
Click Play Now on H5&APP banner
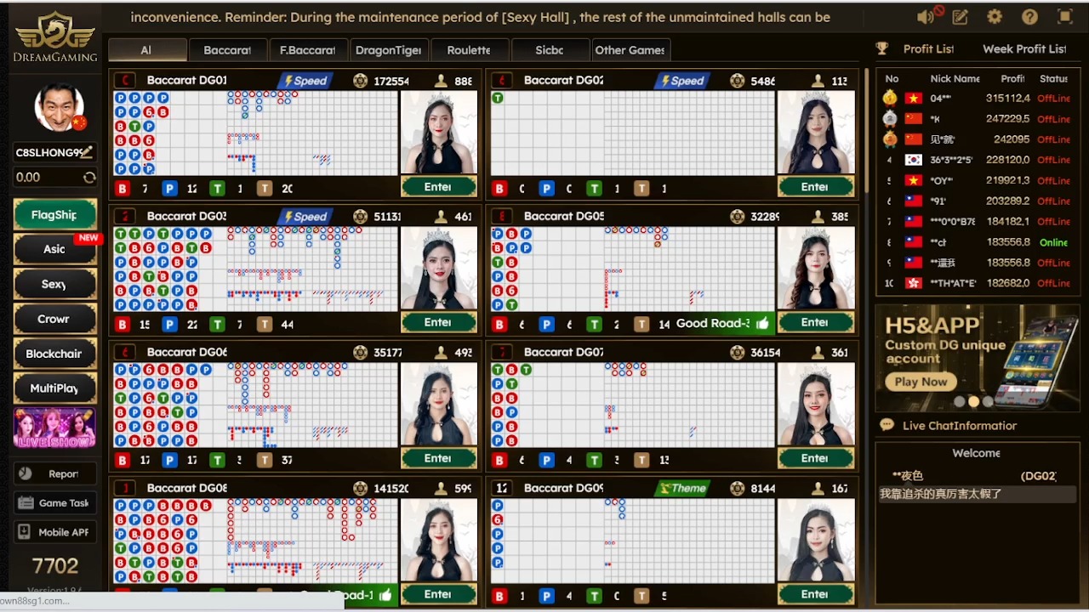pyautogui.click(x=921, y=382)
